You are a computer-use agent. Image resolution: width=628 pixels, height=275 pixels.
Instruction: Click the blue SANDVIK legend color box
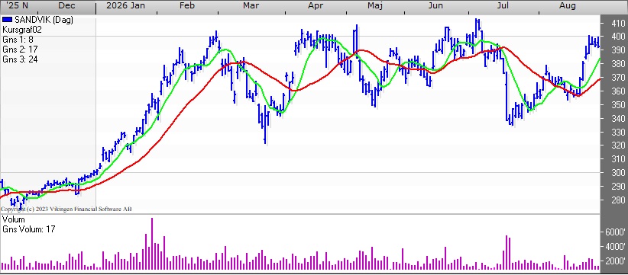[x=7, y=20]
